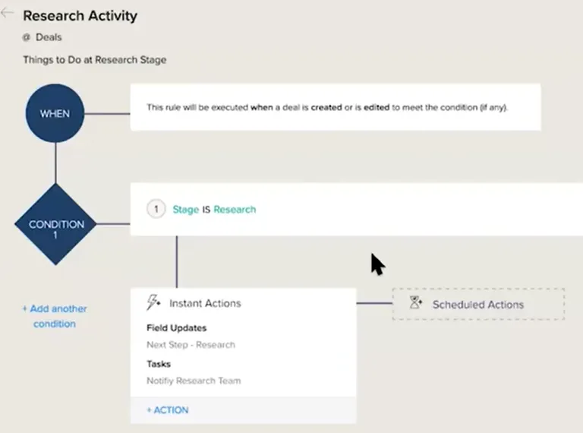The width and height of the screenshot is (583, 433).
Task: Go back using the arrow beside Research Activity
Action: click(x=6, y=13)
